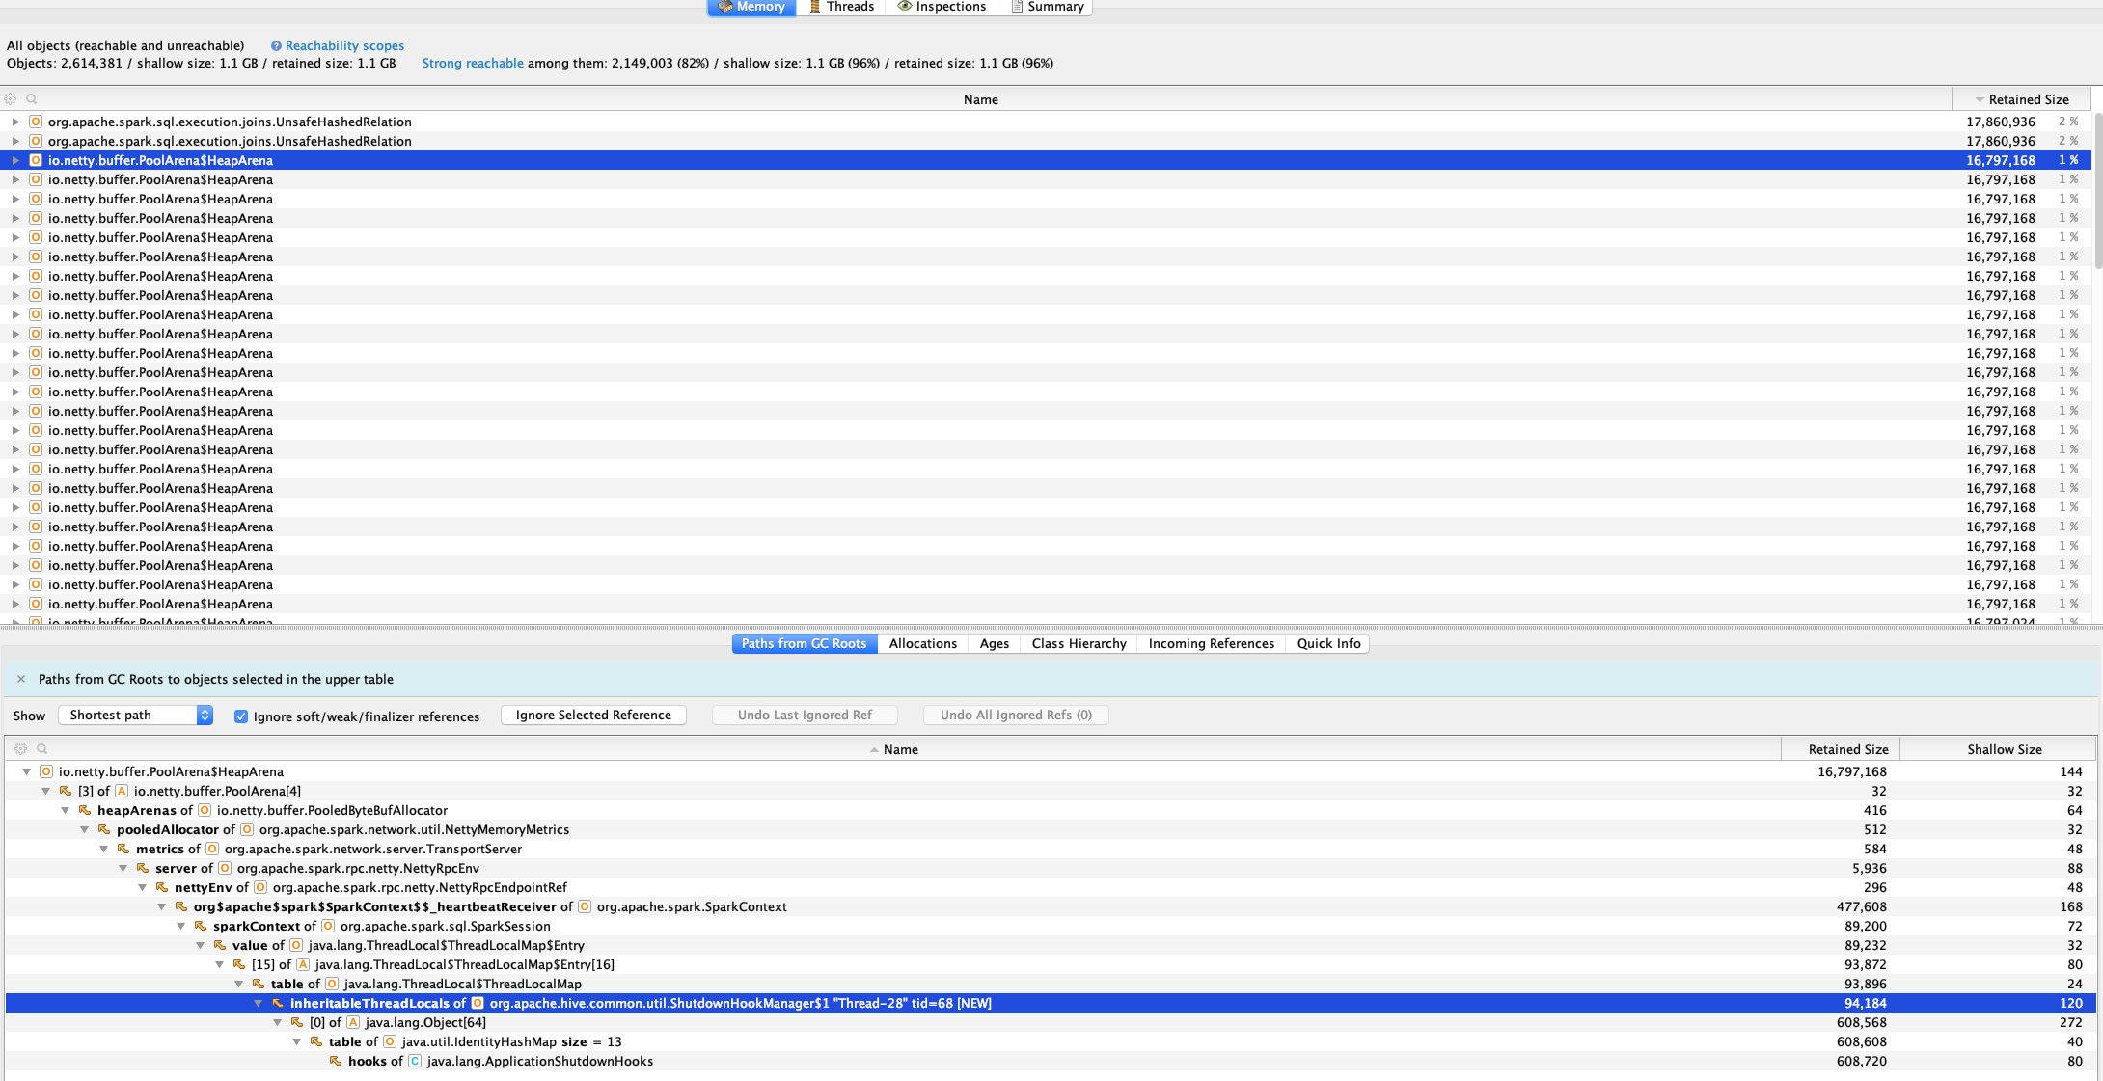Viewport: 2103px width, 1081px height.
Task: Sort lower table by Retained Size column
Action: [x=1841, y=749]
